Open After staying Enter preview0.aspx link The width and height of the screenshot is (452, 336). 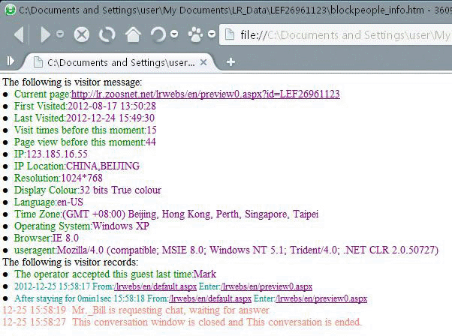(x=321, y=298)
